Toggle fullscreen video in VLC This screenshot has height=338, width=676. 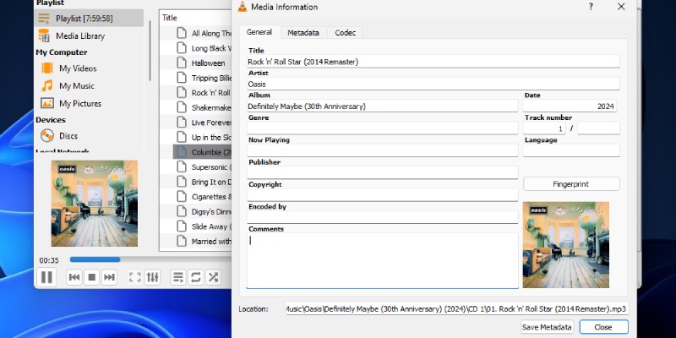click(135, 277)
